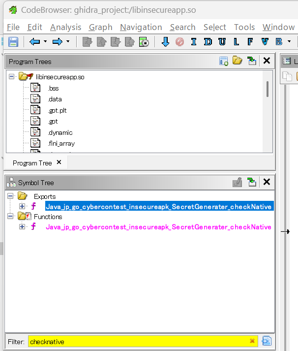Click Program Trees navigate-on-selection icon

pos(252,61)
